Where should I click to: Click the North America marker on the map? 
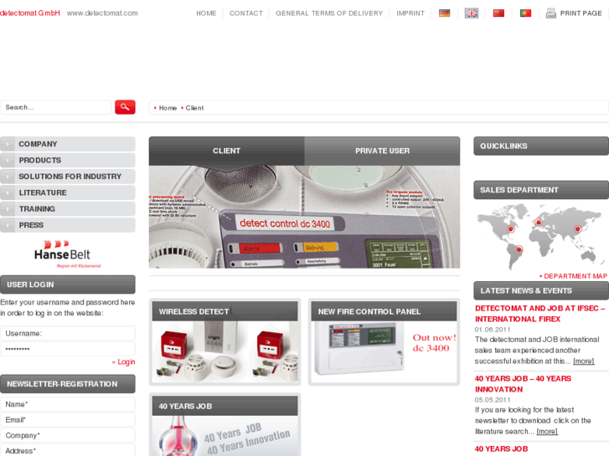coord(511,229)
